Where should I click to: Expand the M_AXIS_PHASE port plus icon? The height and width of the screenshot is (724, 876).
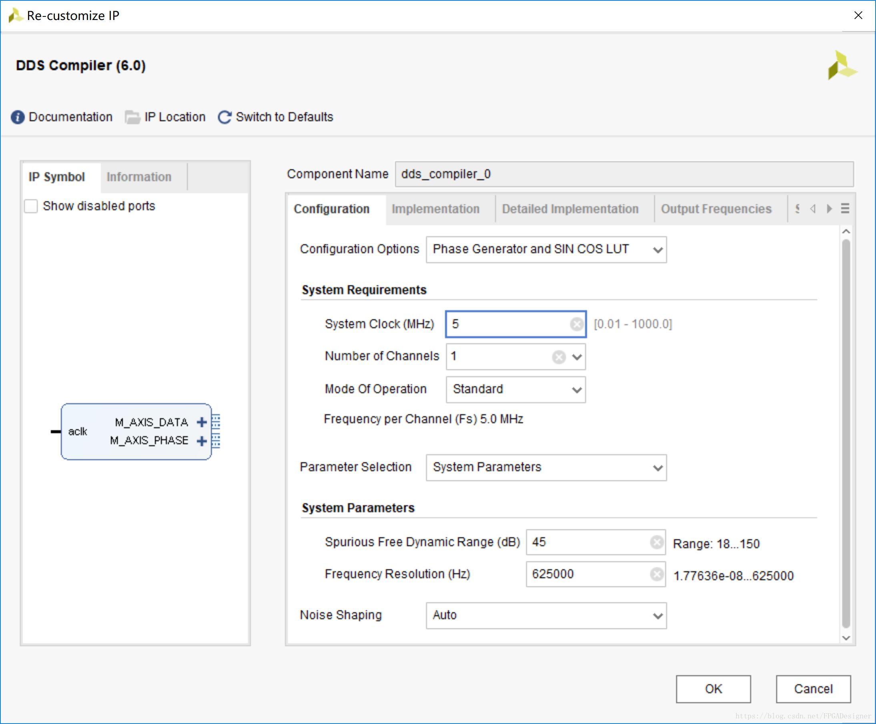click(x=202, y=441)
